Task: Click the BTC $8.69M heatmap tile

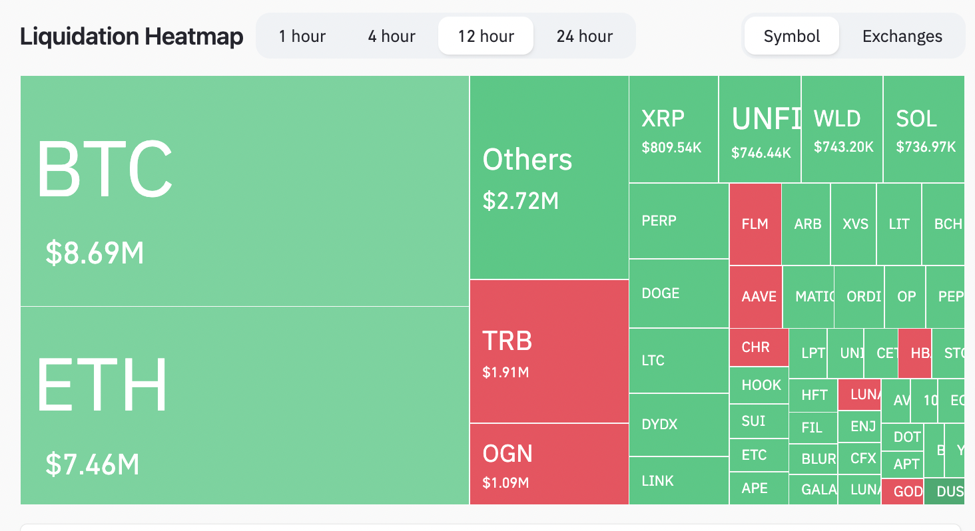Action: 244,191
